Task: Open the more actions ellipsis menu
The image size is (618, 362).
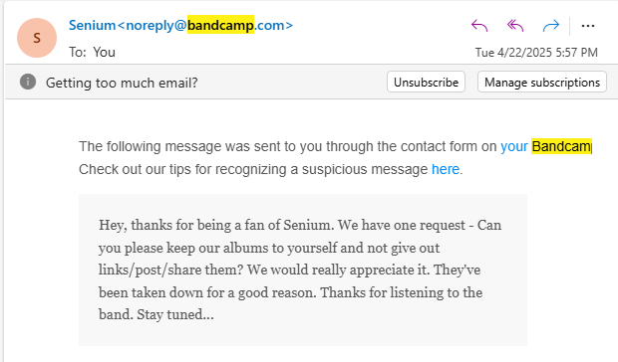Action: 588,26
